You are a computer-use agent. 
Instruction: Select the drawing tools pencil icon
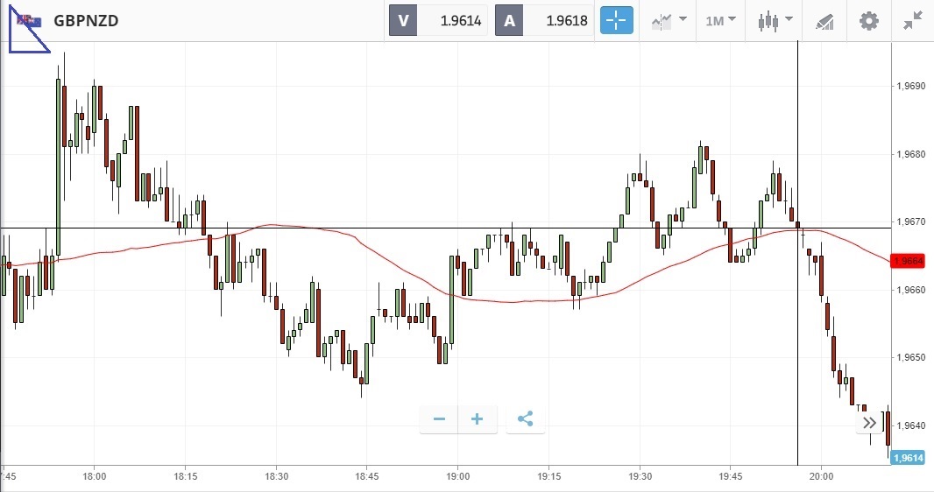click(x=824, y=21)
